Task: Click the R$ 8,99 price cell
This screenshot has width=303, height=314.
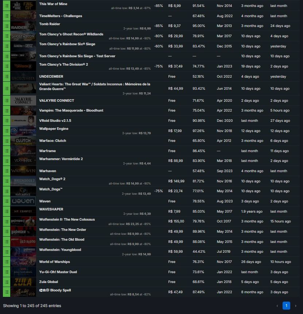Action: click(174, 6)
